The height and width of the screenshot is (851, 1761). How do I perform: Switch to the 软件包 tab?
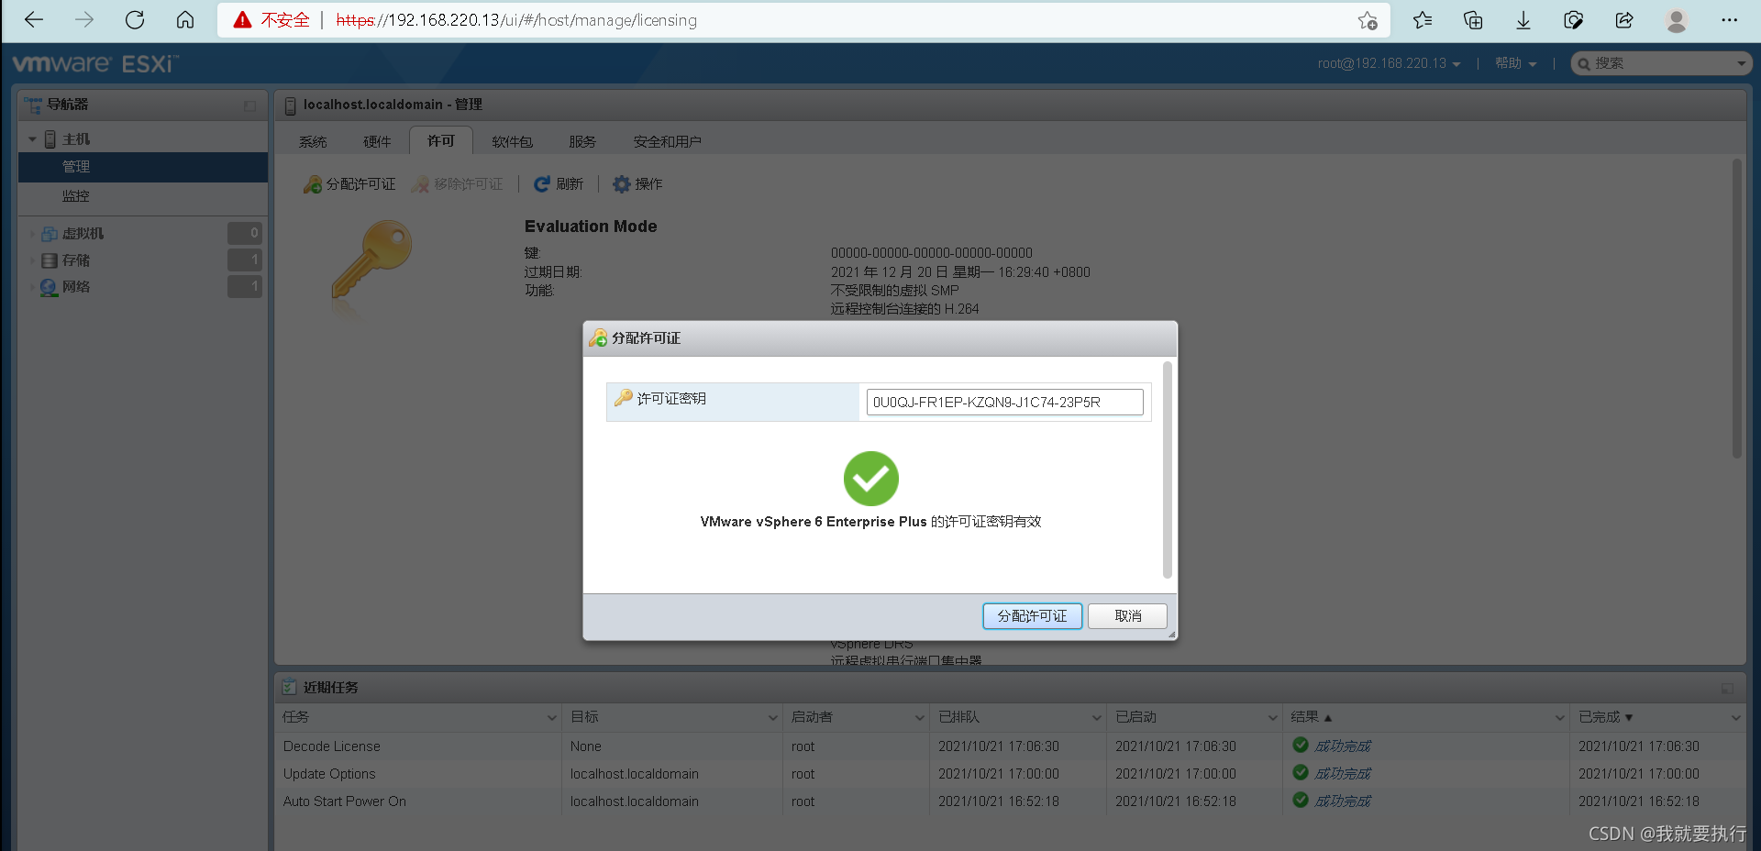pos(512,141)
